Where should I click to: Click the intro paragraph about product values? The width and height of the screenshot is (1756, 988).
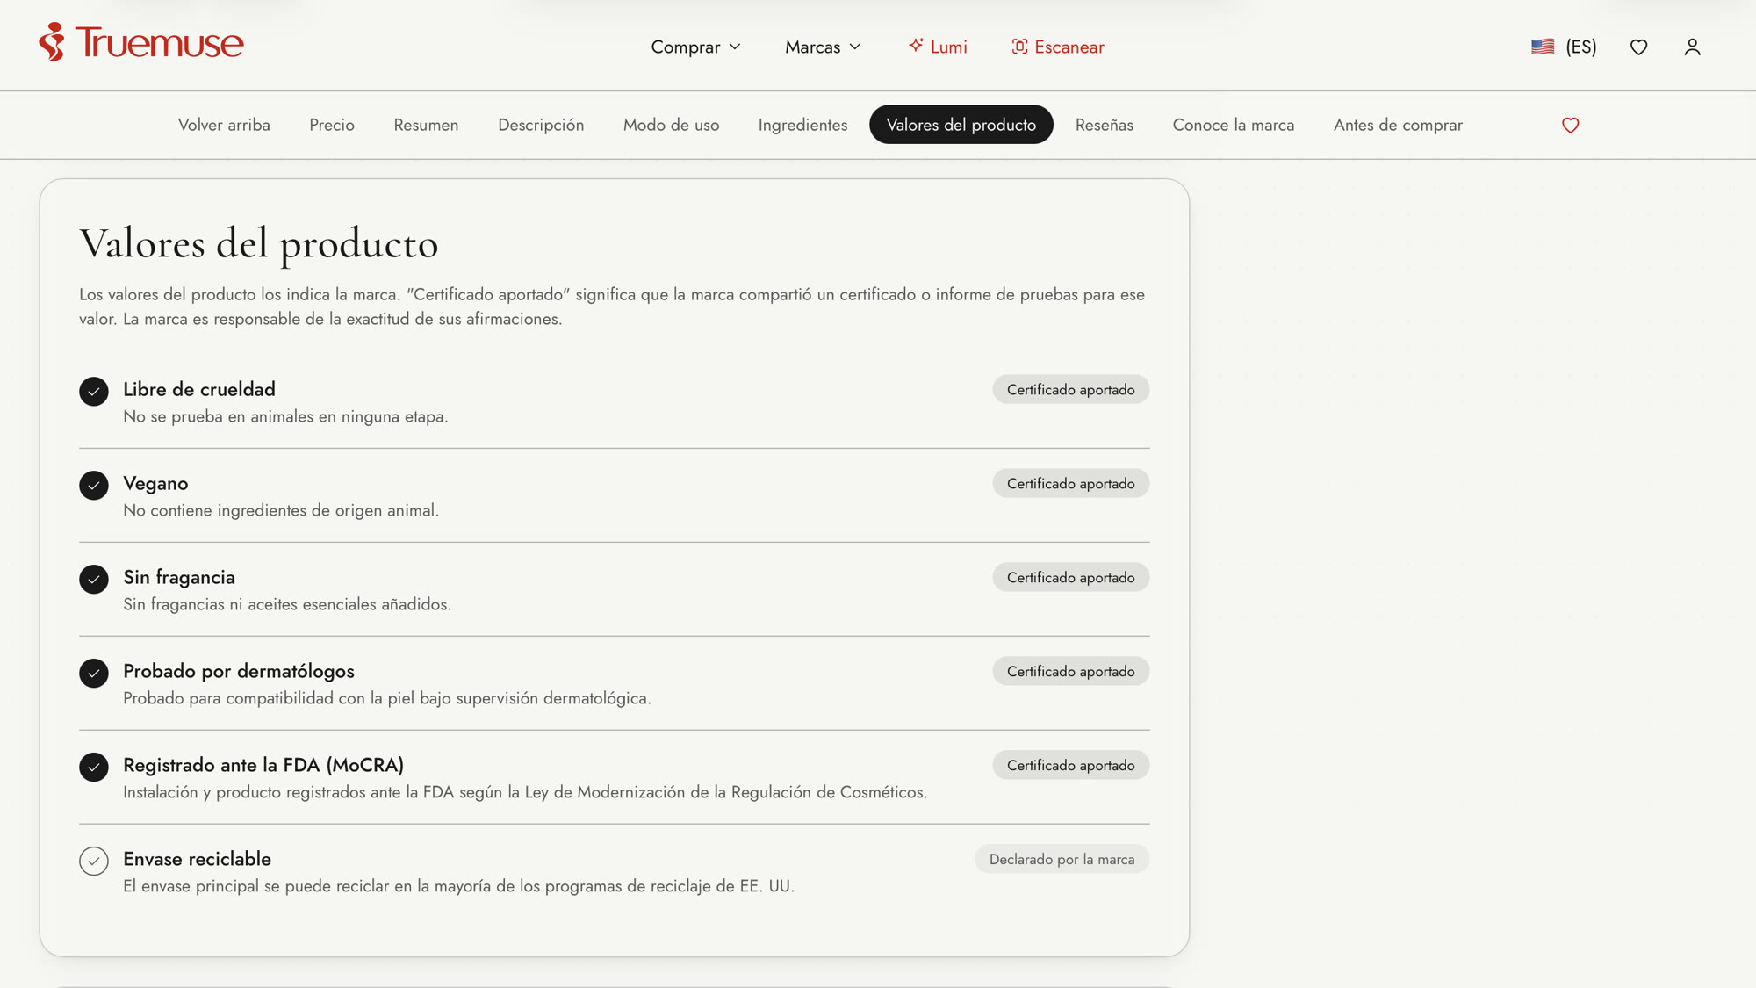(x=612, y=306)
